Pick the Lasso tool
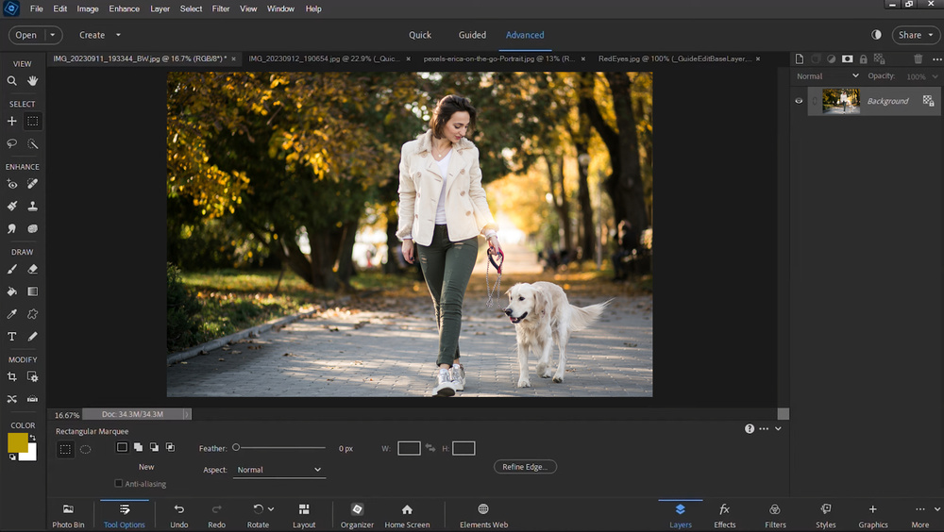 click(12, 144)
